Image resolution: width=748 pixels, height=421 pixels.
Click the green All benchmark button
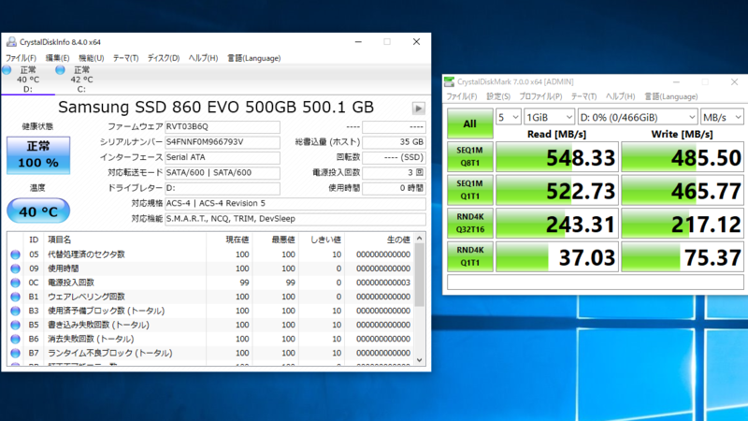(470, 123)
